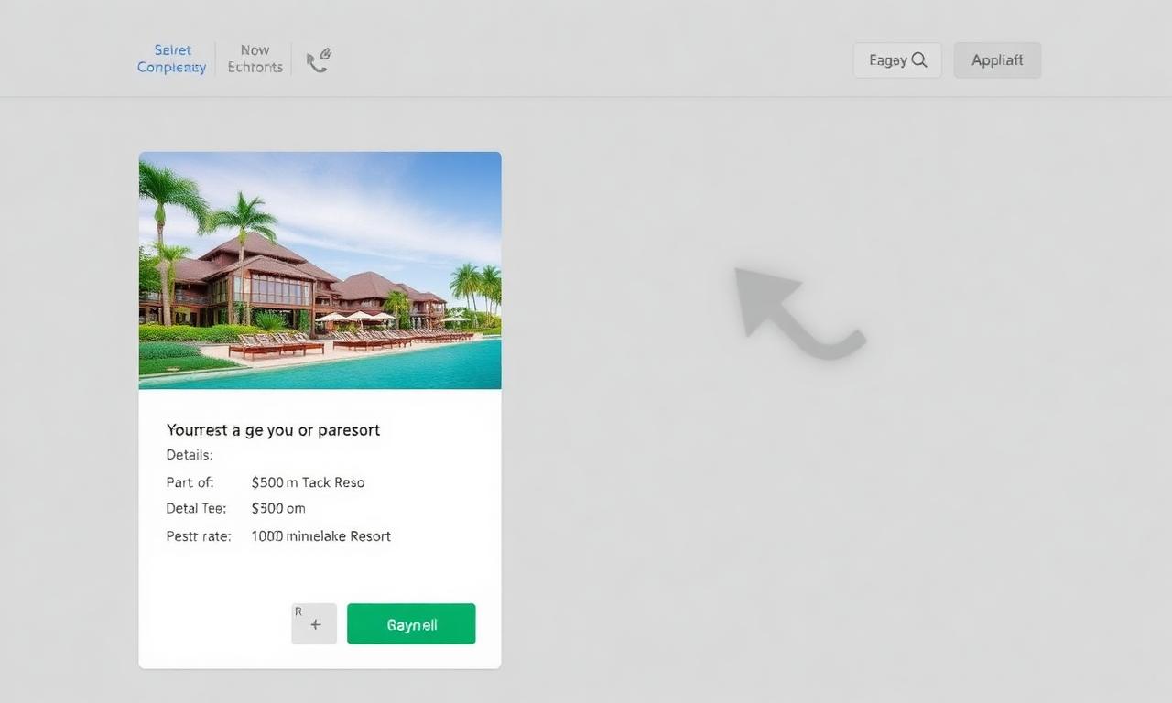Click the Eagay search button
The width and height of the screenshot is (1172, 703).
tap(897, 60)
